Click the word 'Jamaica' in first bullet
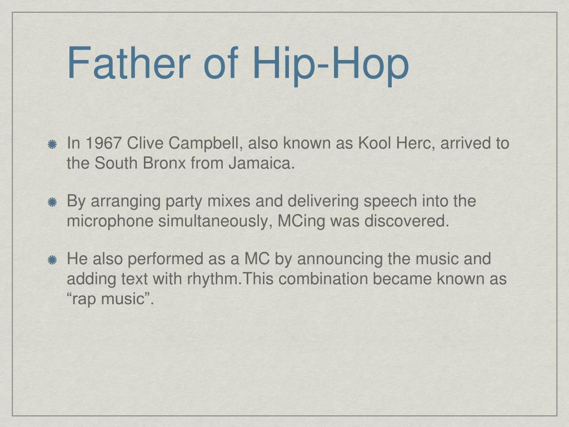 point(260,163)
